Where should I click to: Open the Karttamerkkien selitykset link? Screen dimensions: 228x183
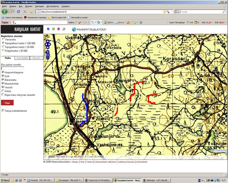click(x=105, y=162)
